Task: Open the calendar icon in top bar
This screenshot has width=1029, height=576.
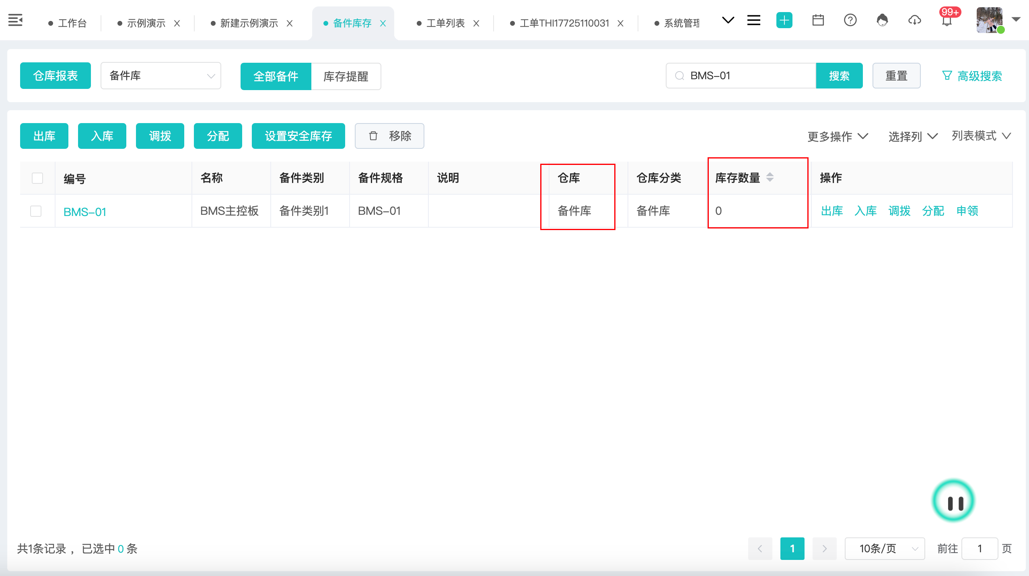Action: coord(818,20)
